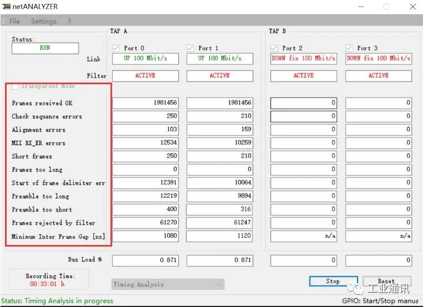Image resolution: width=423 pixels, height=307 pixels.
Task: Click the Minimum Inter Frame Gap [ns] label
Action: click(58, 237)
